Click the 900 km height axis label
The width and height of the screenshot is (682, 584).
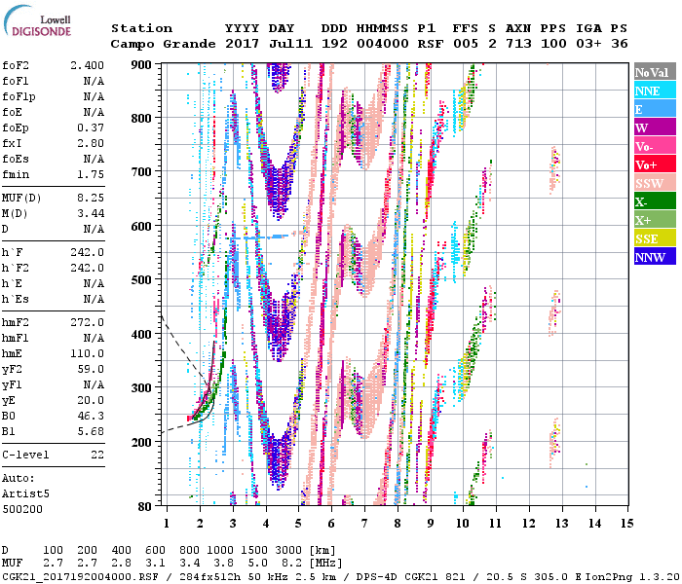[x=143, y=64]
